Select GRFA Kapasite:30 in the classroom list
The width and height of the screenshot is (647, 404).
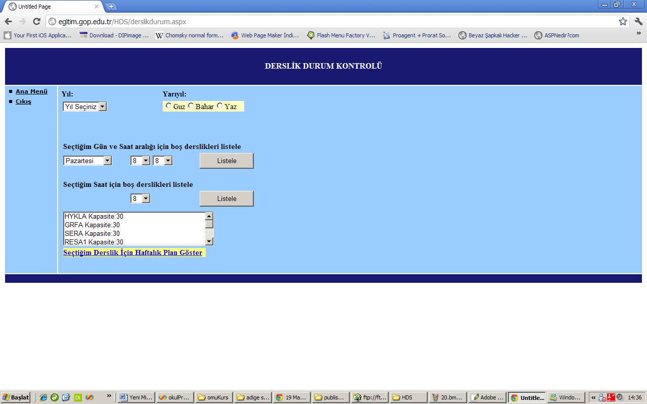click(x=92, y=225)
